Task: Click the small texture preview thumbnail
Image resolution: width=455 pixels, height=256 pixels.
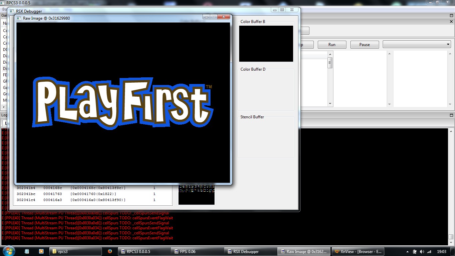Action: pyautogui.click(x=197, y=194)
